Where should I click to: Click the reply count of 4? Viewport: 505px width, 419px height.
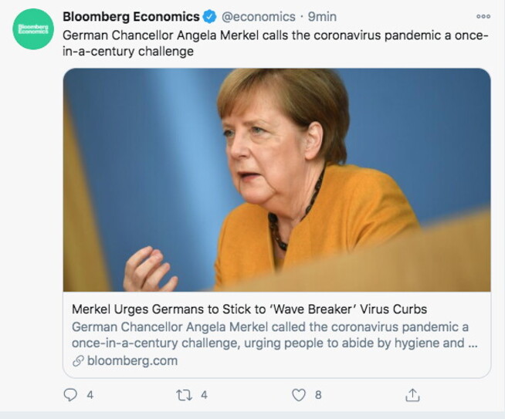point(90,395)
